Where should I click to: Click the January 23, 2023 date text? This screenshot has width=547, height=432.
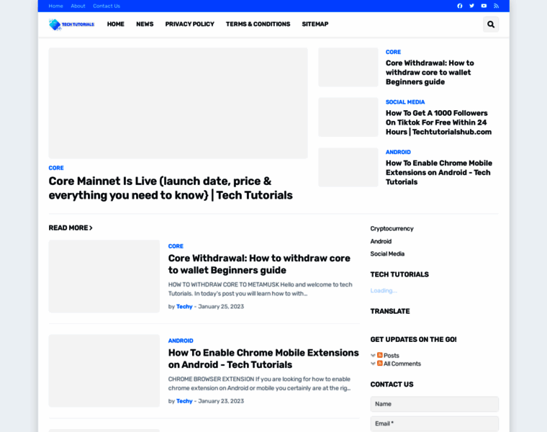(x=221, y=401)
